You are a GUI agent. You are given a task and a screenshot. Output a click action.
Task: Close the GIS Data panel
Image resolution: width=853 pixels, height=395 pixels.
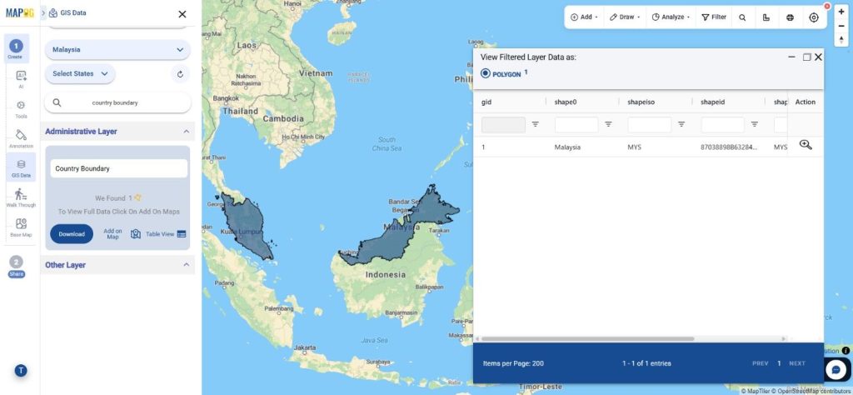point(182,14)
